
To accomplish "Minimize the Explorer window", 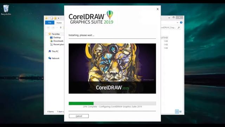I will tap(169, 18).
